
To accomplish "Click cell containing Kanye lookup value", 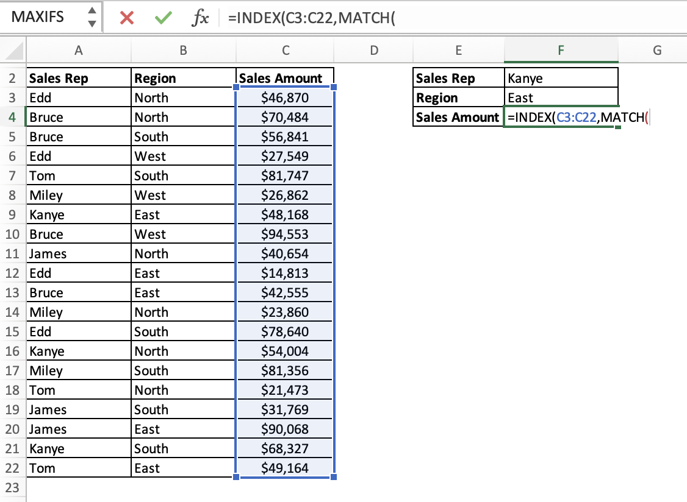I will coord(561,78).
